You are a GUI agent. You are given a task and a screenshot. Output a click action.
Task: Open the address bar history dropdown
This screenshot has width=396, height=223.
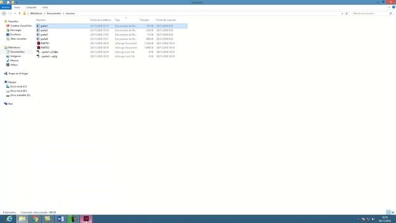point(342,14)
